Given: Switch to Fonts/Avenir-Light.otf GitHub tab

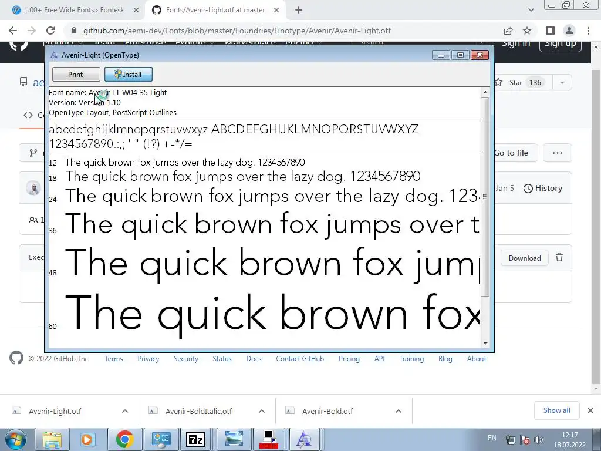Looking at the screenshot, I should point(215,10).
